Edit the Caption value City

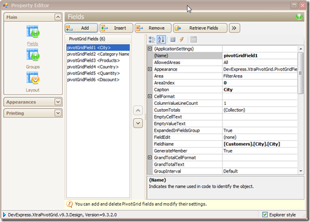coord(260,90)
